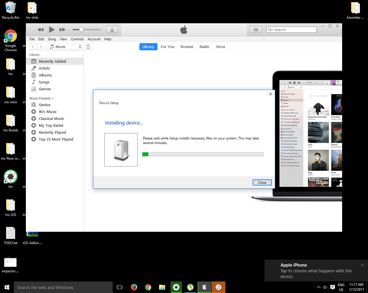Click the rewind (previous track) button
Image resolution: width=368 pixels, height=293 pixels.
click(x=41, y=30)
